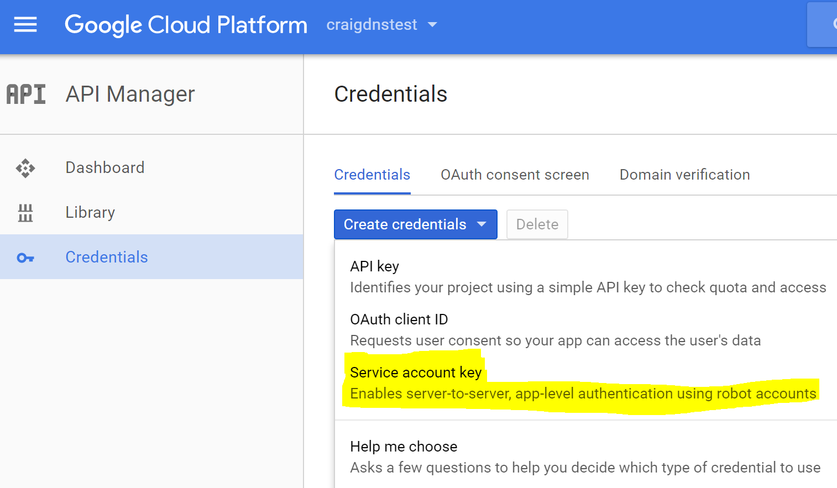Open the Domain verification tab

tap(684, 175)
